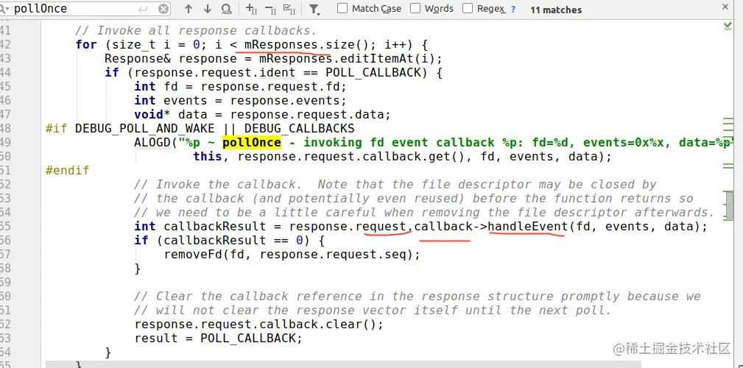Click the handleEvent method call

(x=528, y=227)
